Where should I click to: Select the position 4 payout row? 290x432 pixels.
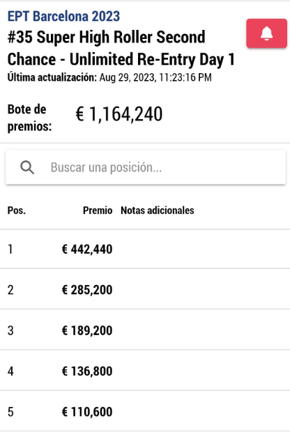pyautogui.click(x=145, y=371)
